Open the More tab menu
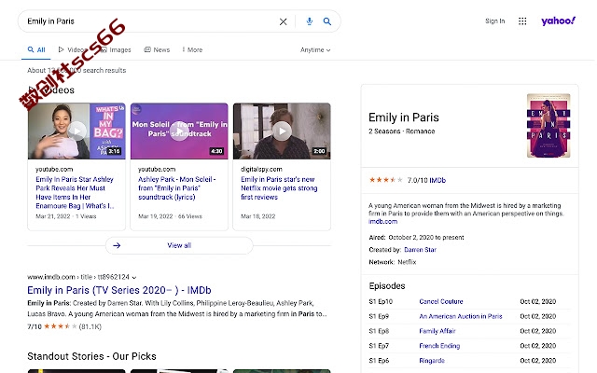Image resolution: width=597 pixels, height=373 pixels. point(192,49)
